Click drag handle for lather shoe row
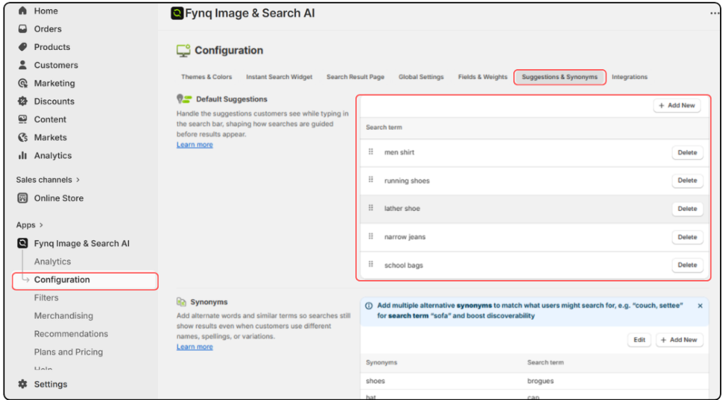Screen dimensions: 722x400 [x=371, y=208]
